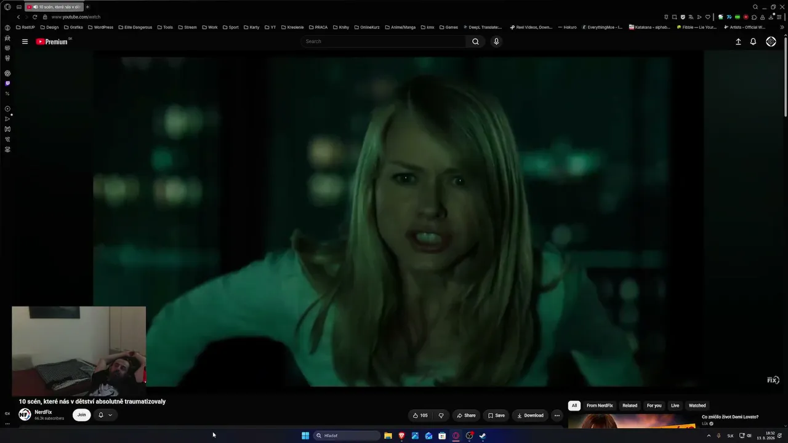Open the "Co zničilo život Demi Lovato?" title

(730, 417)
